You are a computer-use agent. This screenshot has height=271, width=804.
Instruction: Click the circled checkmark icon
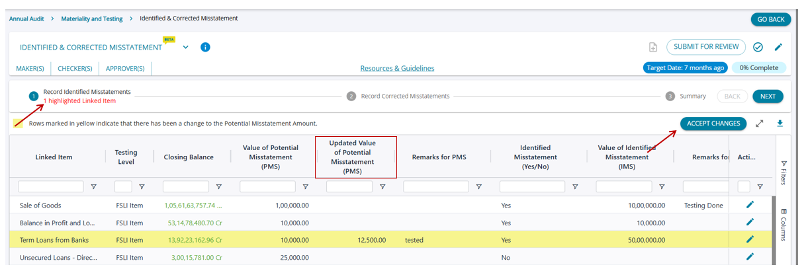[x=758, y=48]
